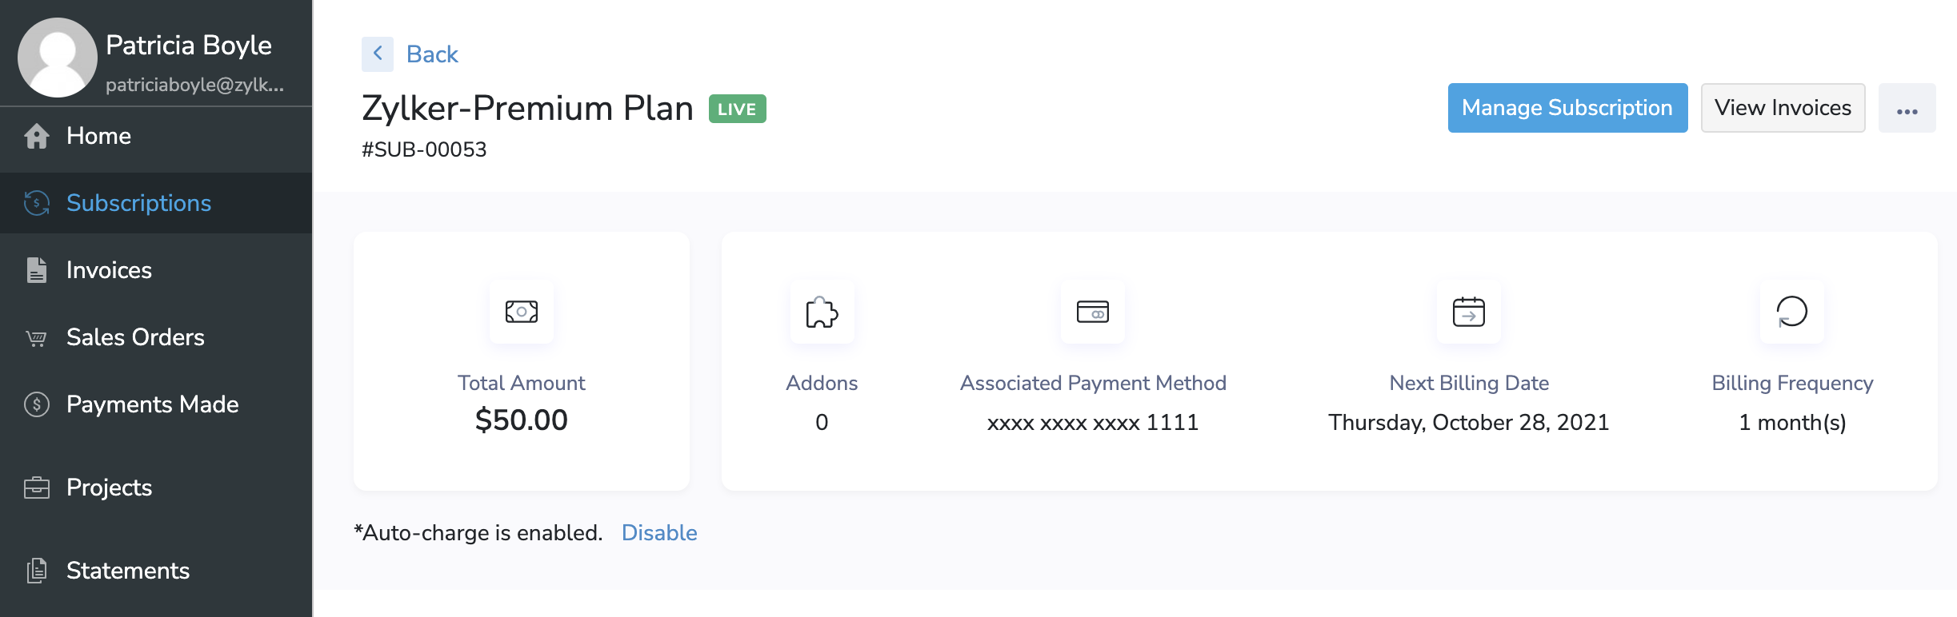Click the Subscriptions refresh-dollar icon

click(x=37, y=203)
